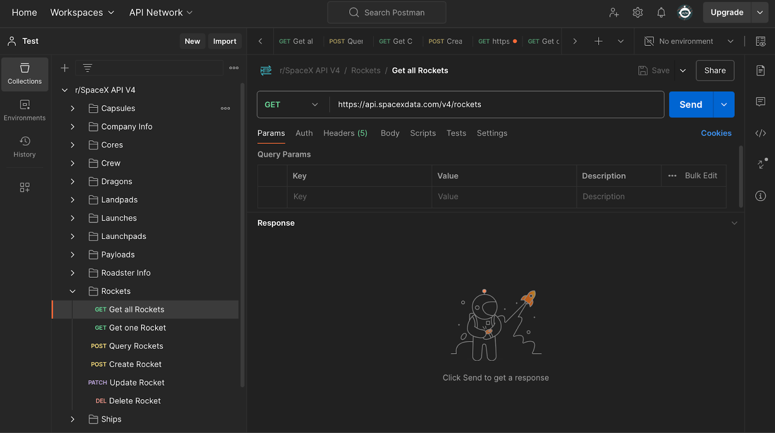Click the user avatar icon
Image resolution: width=775 pixels, height=433 pixels.
coord(685,13)
